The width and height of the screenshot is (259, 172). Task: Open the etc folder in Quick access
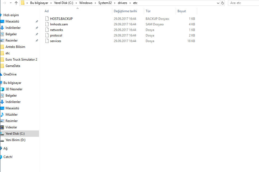coord(8,53)
